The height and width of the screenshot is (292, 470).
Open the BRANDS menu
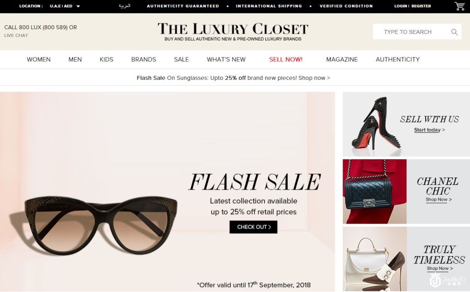(144, 59)
